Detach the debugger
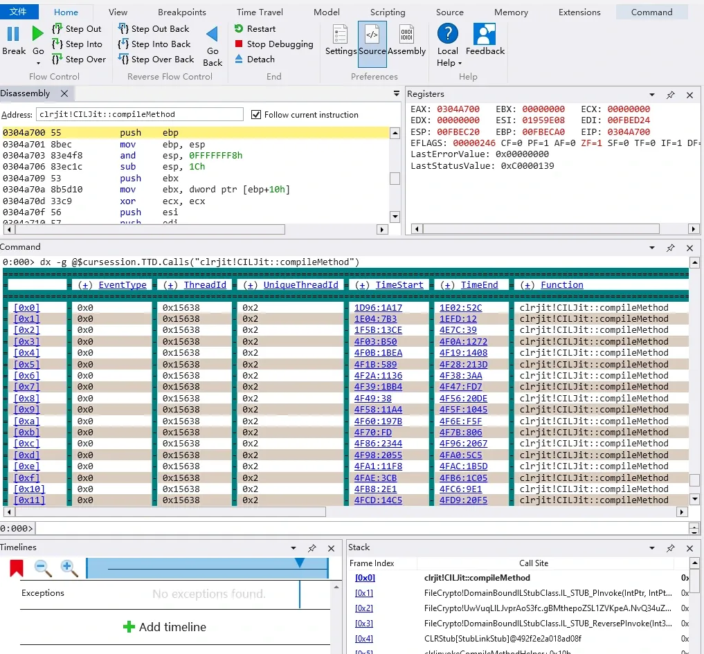Image resolution: width=704 pixels, height=654 pixels. [x=255, y=60]
